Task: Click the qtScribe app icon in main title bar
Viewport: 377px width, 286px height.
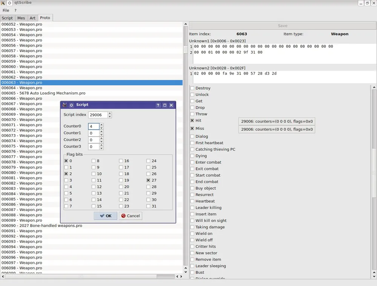Action: (x=3, y=3)
